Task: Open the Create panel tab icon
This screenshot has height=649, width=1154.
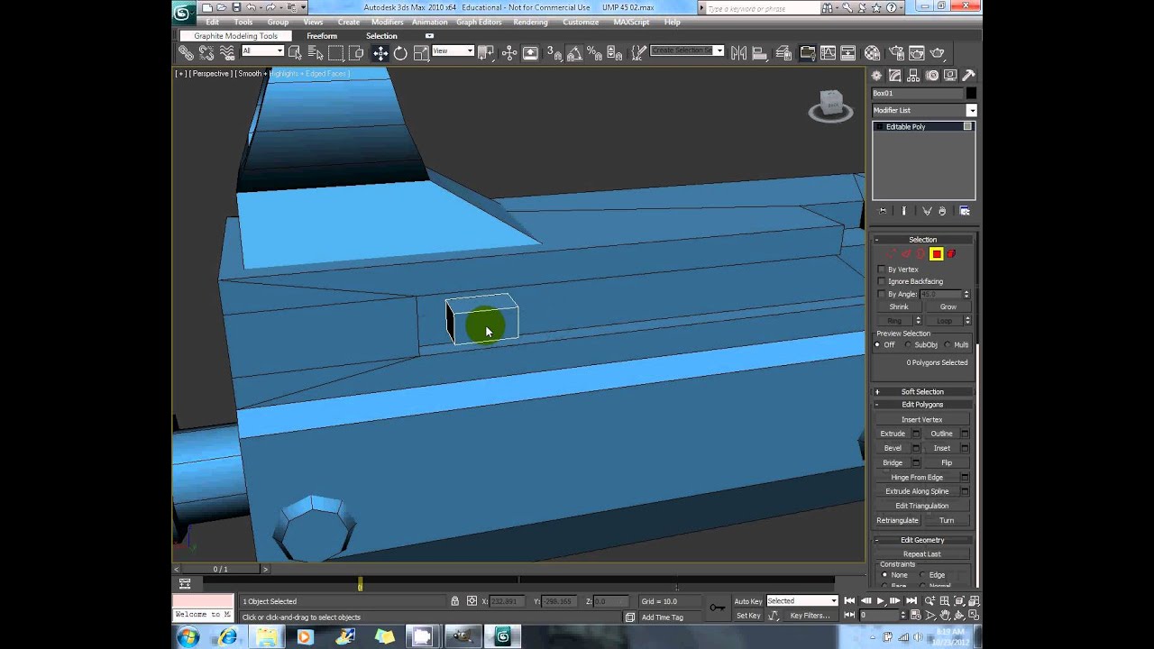Action: [x=876, y=76]
